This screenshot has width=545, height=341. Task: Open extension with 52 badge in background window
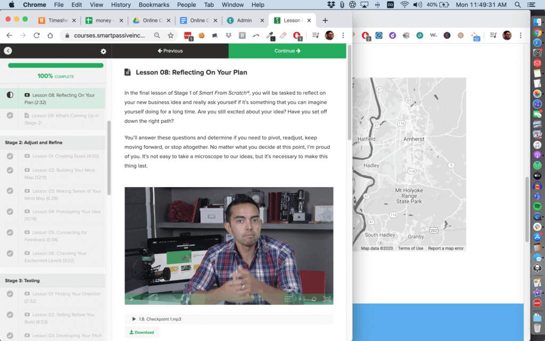click(475, 36)
